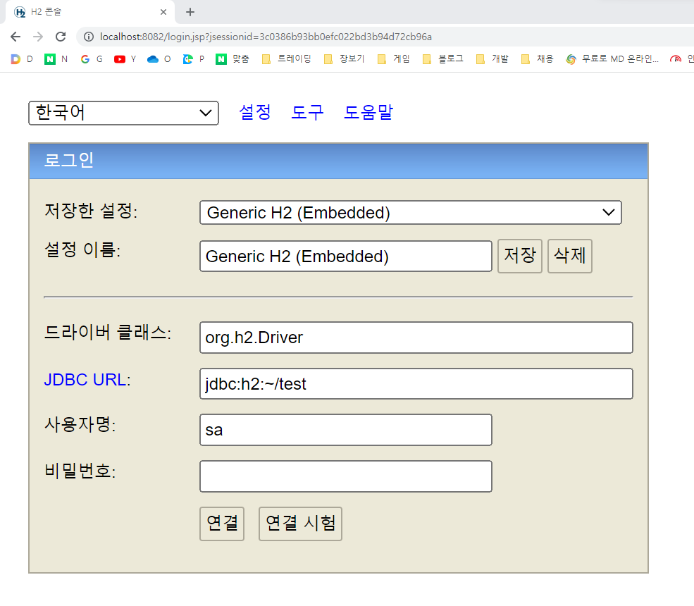Open the 장보기 bookmark folder
Viewport: 694px width, 606px height.
pos(344,59)
